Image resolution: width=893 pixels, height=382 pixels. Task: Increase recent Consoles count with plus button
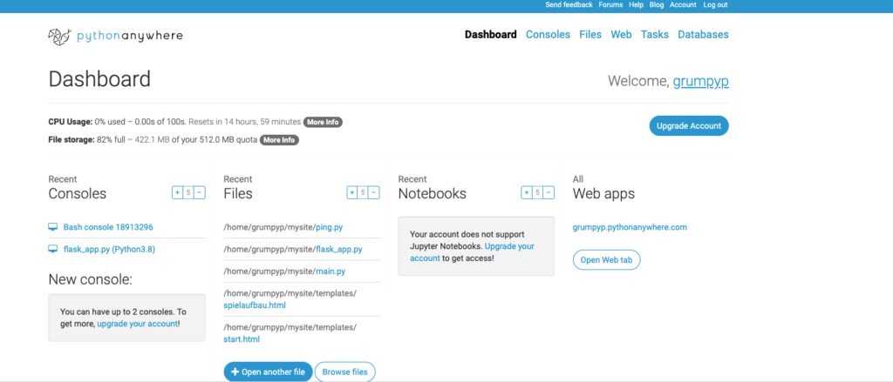[x=177, y=193]
